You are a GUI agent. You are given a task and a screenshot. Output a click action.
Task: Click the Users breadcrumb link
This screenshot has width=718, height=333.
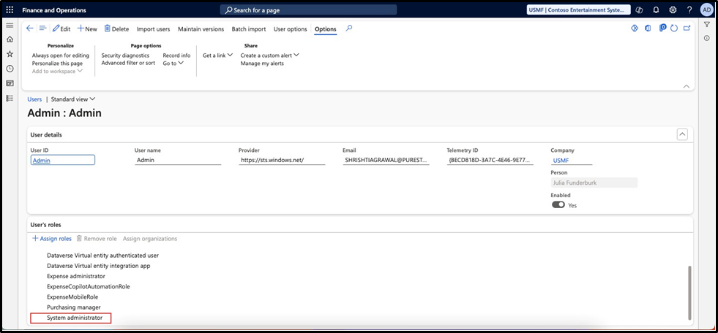(x=35, y=99)
